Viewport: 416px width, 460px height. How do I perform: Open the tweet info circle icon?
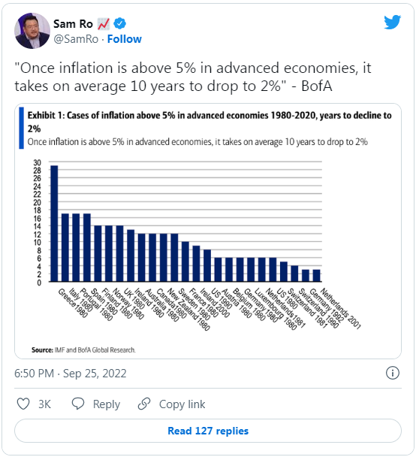(392, 373)
